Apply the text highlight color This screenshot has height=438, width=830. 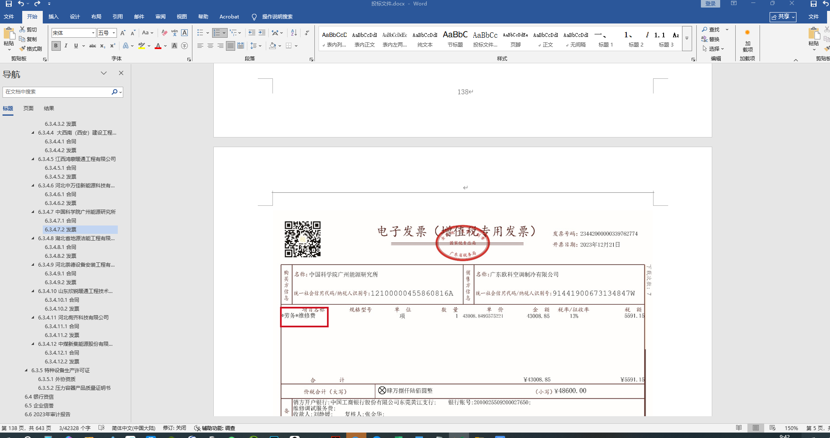pos(142,46)
